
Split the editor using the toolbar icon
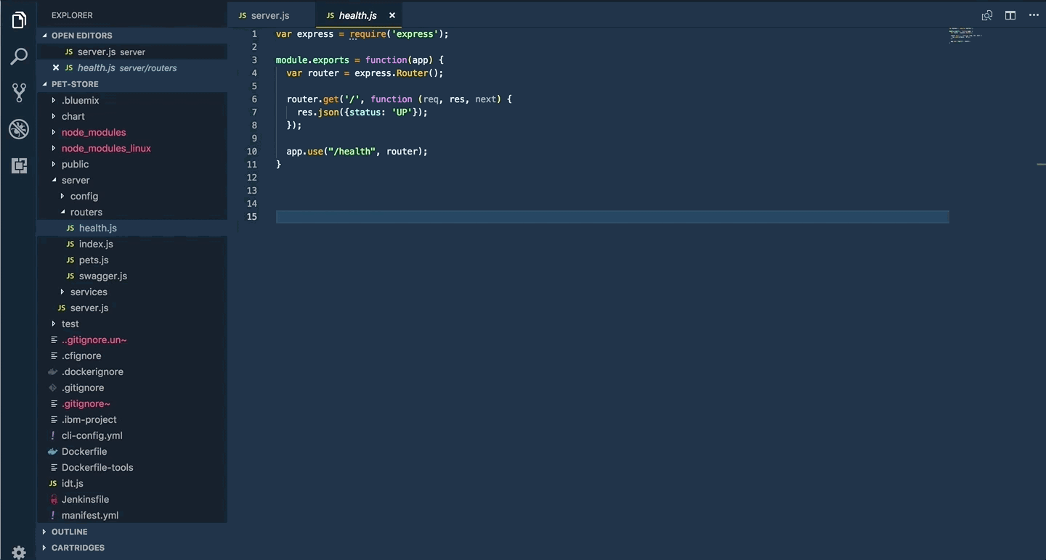coord(1010,15)
